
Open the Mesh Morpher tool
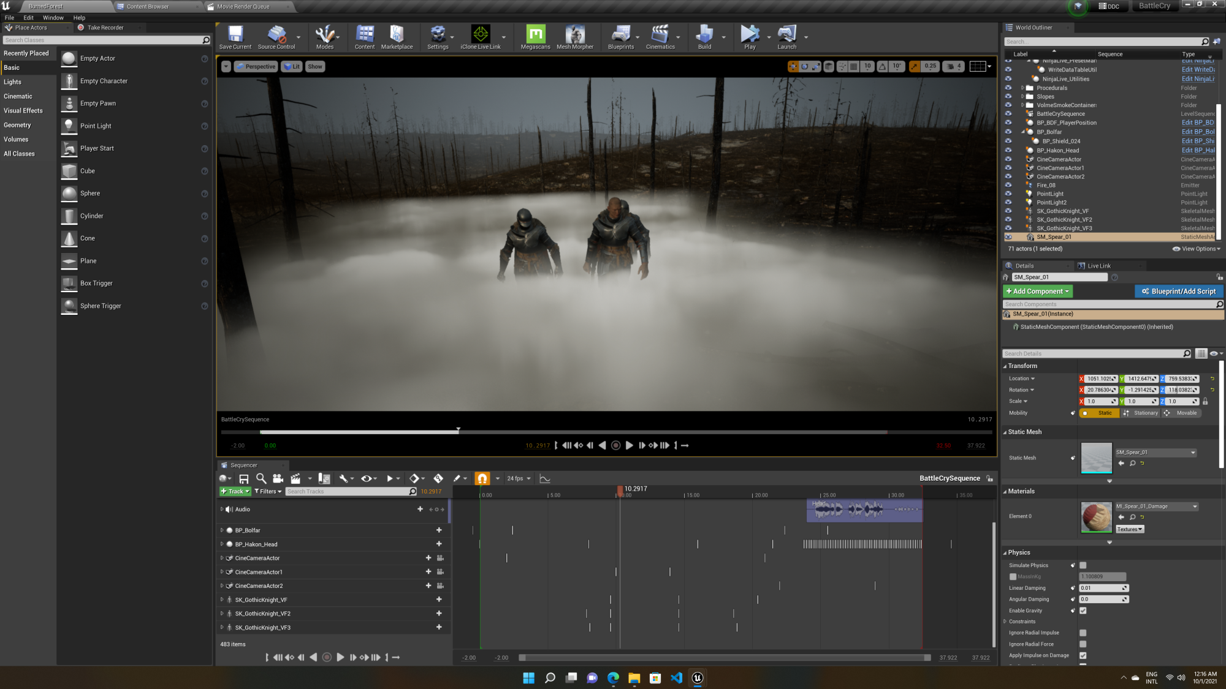[x=575, y=37]
